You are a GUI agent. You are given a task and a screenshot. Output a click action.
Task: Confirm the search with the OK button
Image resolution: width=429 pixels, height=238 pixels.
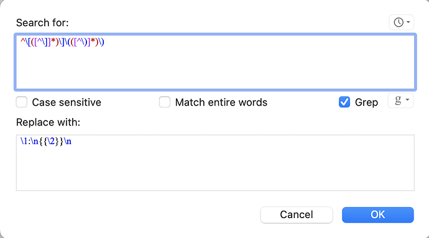tap(378, 215)
